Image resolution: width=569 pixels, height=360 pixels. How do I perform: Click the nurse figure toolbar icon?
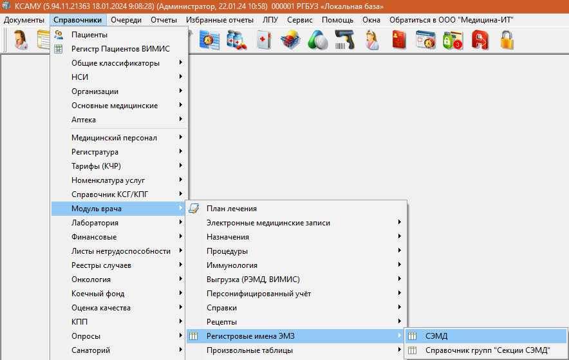click(372, 41)
